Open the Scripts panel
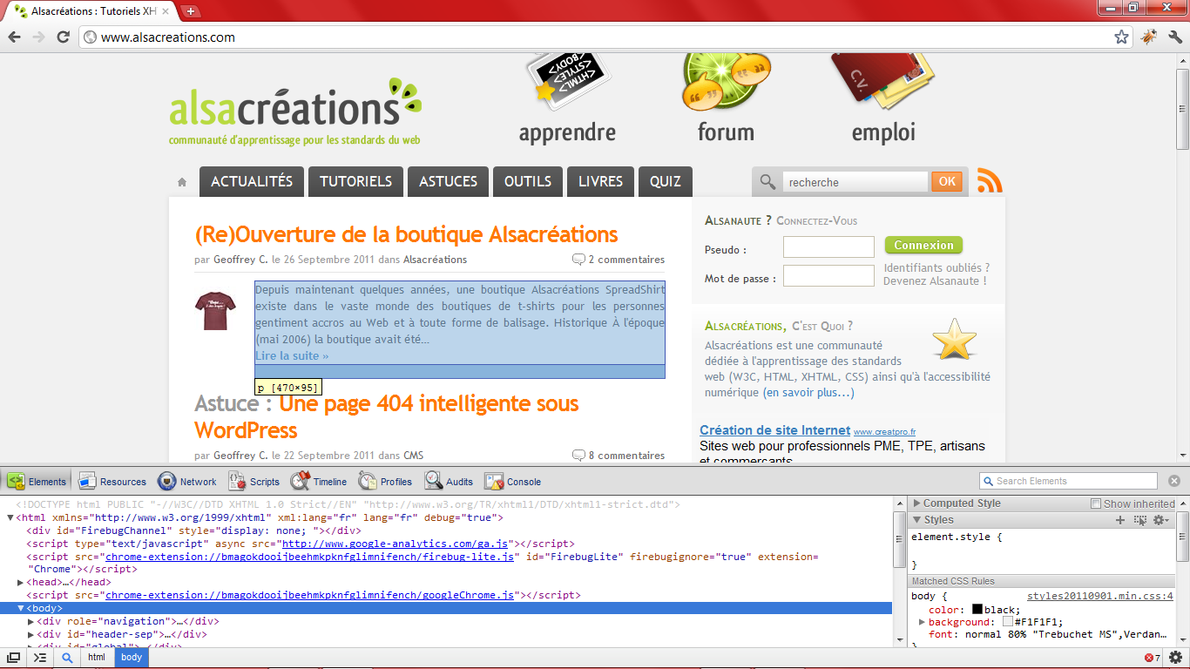1190x669 pixels. coord(254,481)
